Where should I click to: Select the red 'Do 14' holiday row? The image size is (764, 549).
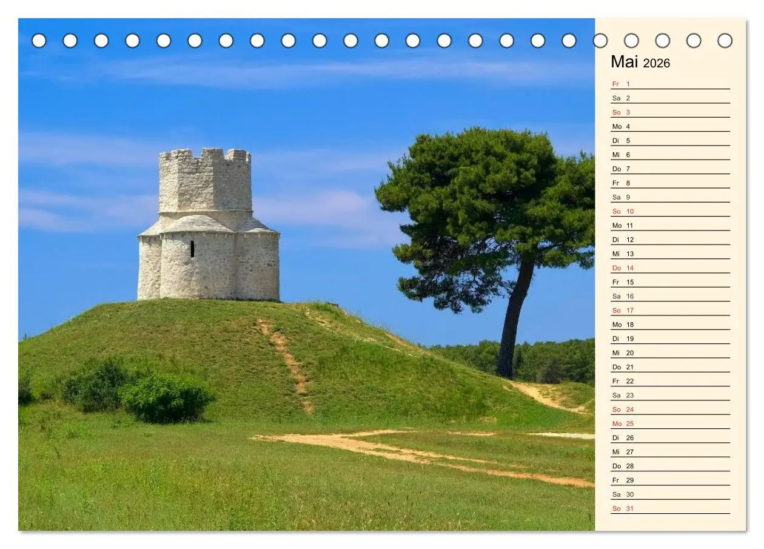pyautogui.click(x=670, y=268)
